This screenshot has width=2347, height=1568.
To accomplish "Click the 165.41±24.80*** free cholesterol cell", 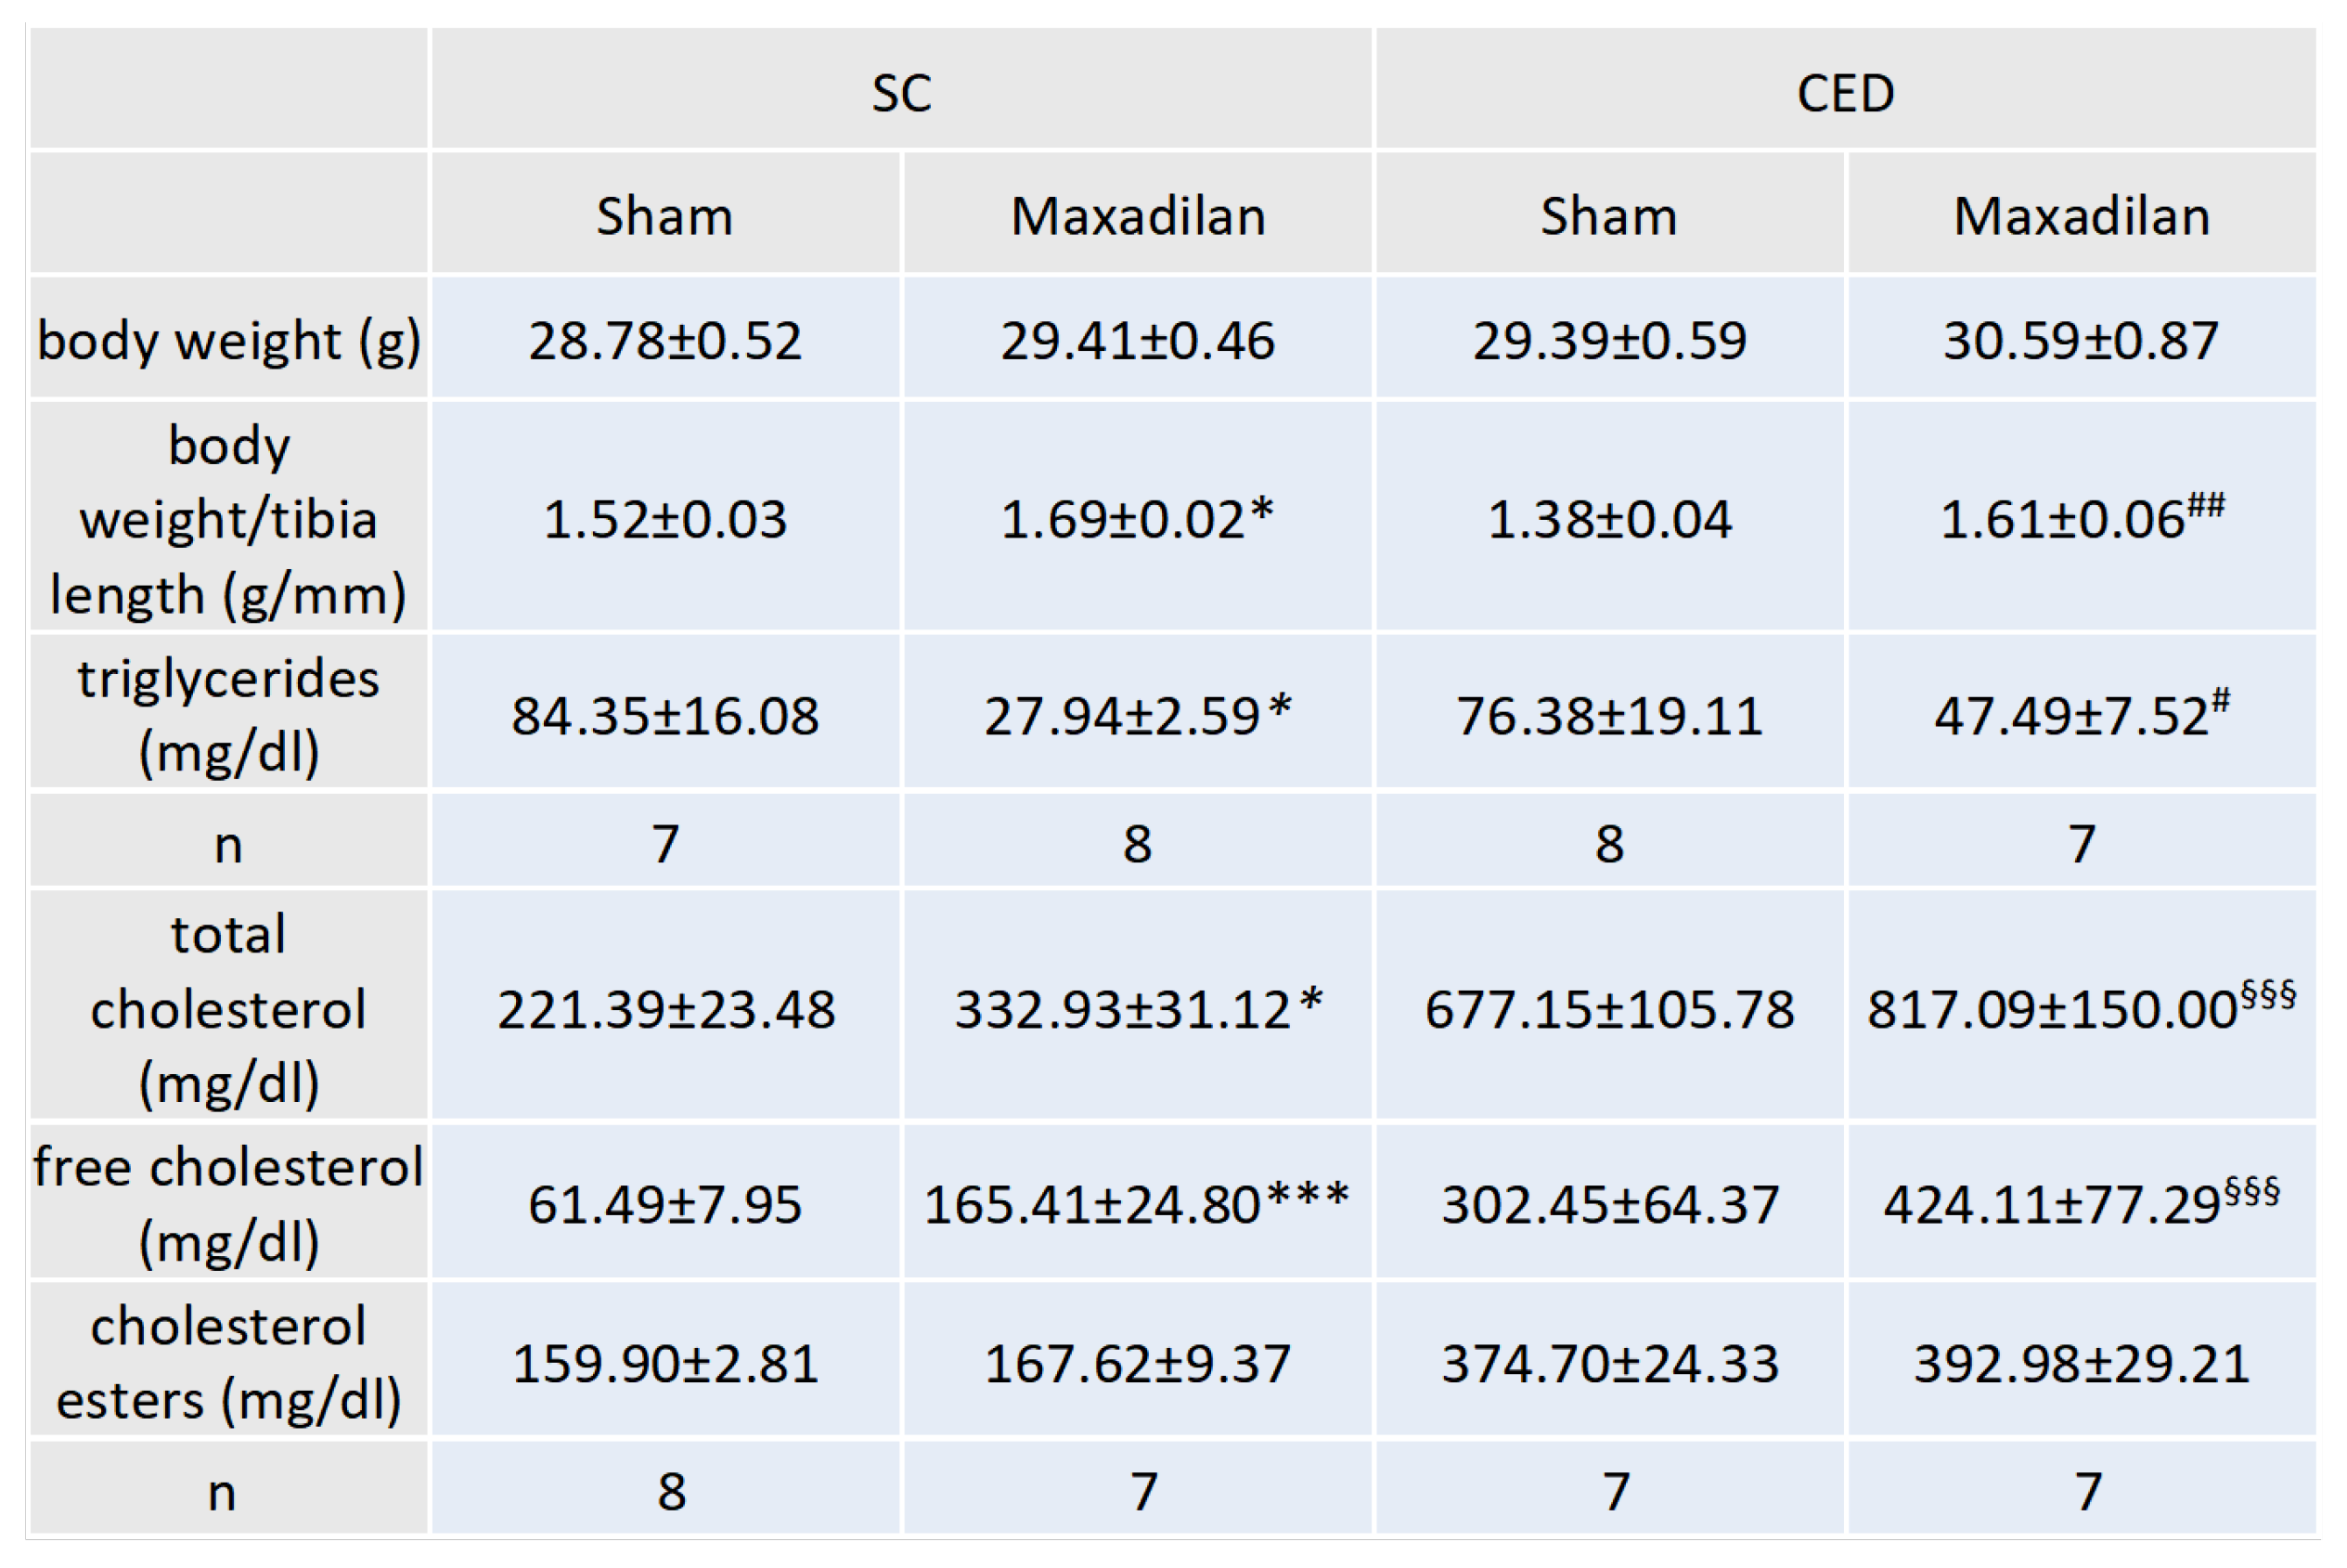I will click(1137, 1203).
